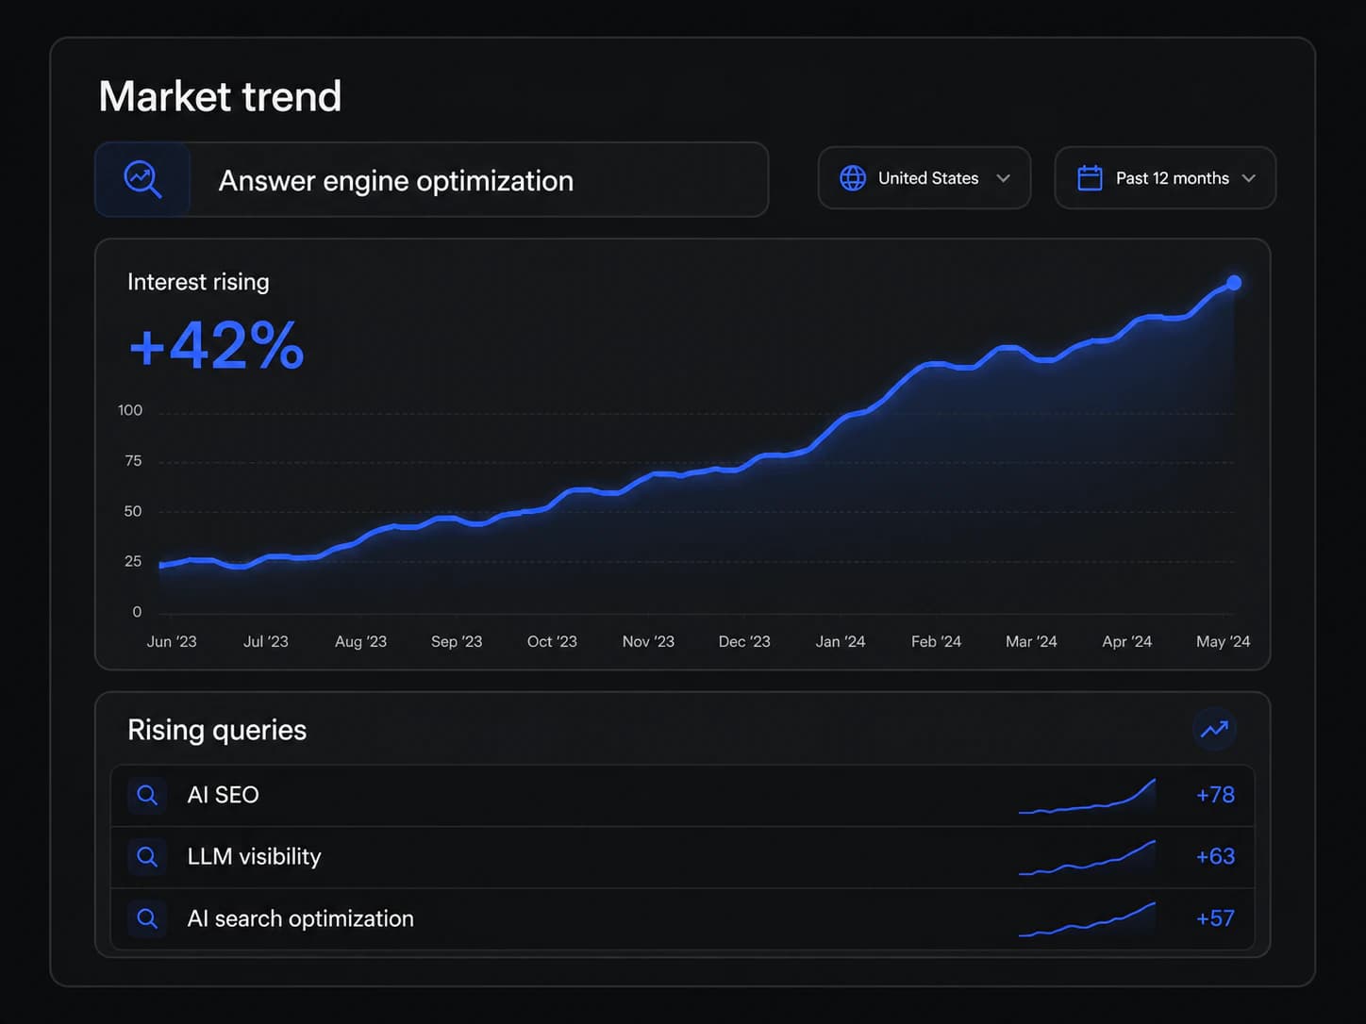Click the trending arrow icon in Rising queries
This screenshot has height=1024, width=1366.
[1214, 729]
